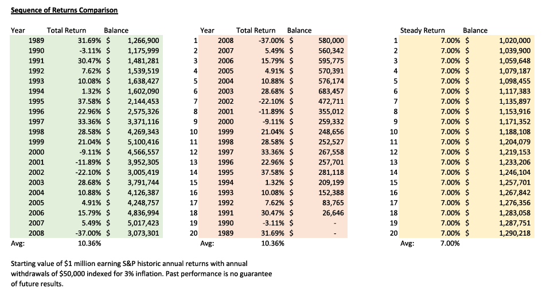Screen dimensions: 550x297
Task: Click the 580,000 balance cell
Action: (330, 41)
